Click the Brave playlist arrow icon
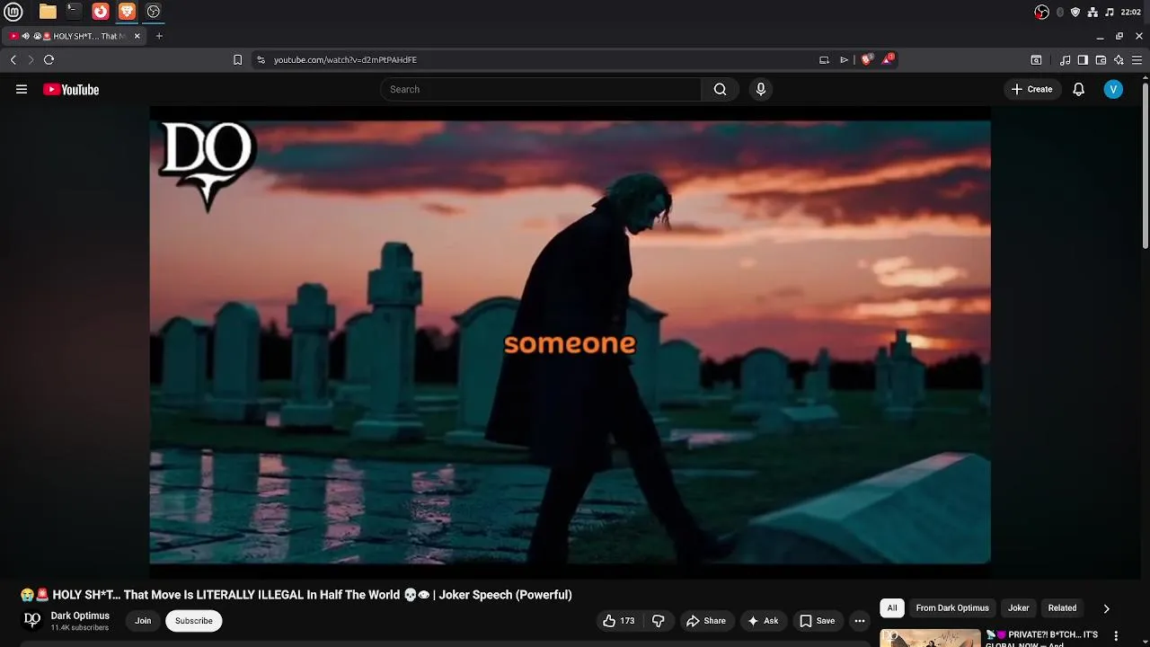The image size is (1150, 647). [x=844, y=59]
